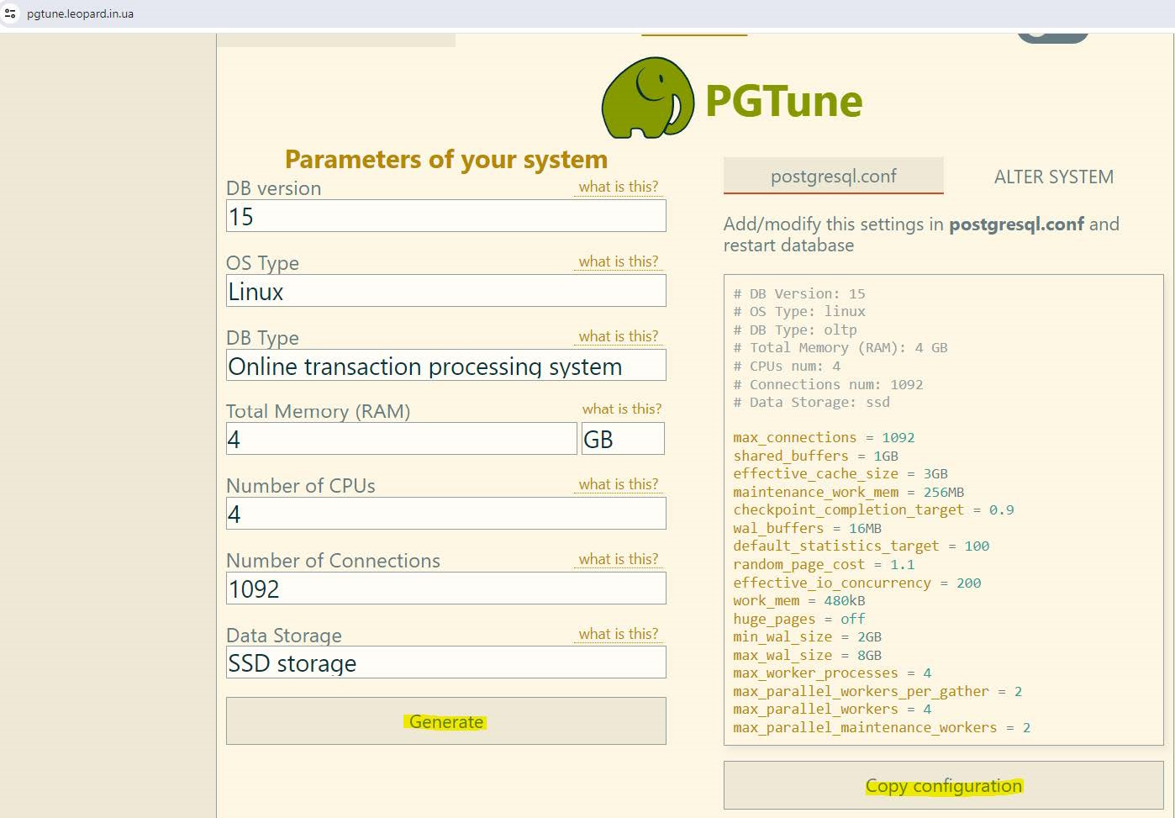Open 'what is this?' for OS Type
This screenshot has height=818, width=1175.
tap(619, 261)
